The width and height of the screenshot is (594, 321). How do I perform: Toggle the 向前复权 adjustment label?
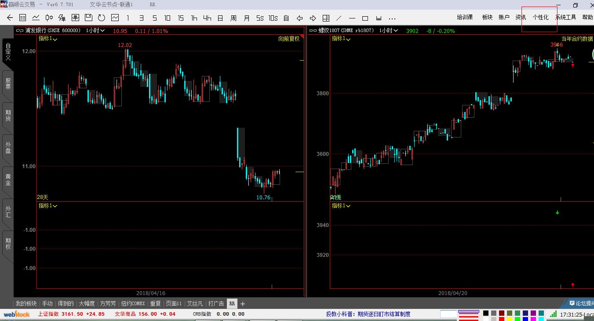pyautogui.click(x=289, y=39)
